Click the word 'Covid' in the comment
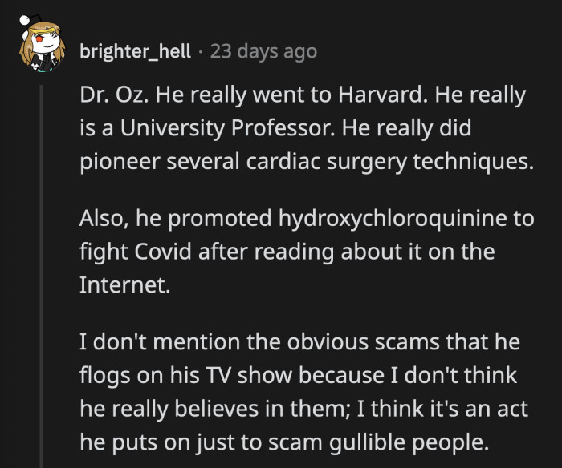The height and width of the screenshot is (468, 562). coord(157,252)
